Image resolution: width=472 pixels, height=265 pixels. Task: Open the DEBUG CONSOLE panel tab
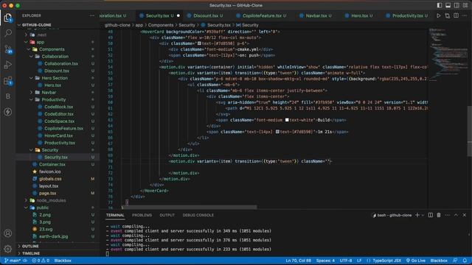coord(198,215)
